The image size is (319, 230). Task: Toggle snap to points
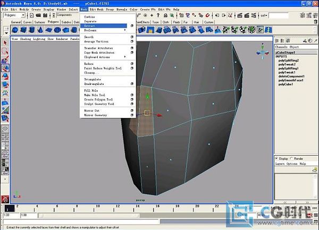click(194, 15)
